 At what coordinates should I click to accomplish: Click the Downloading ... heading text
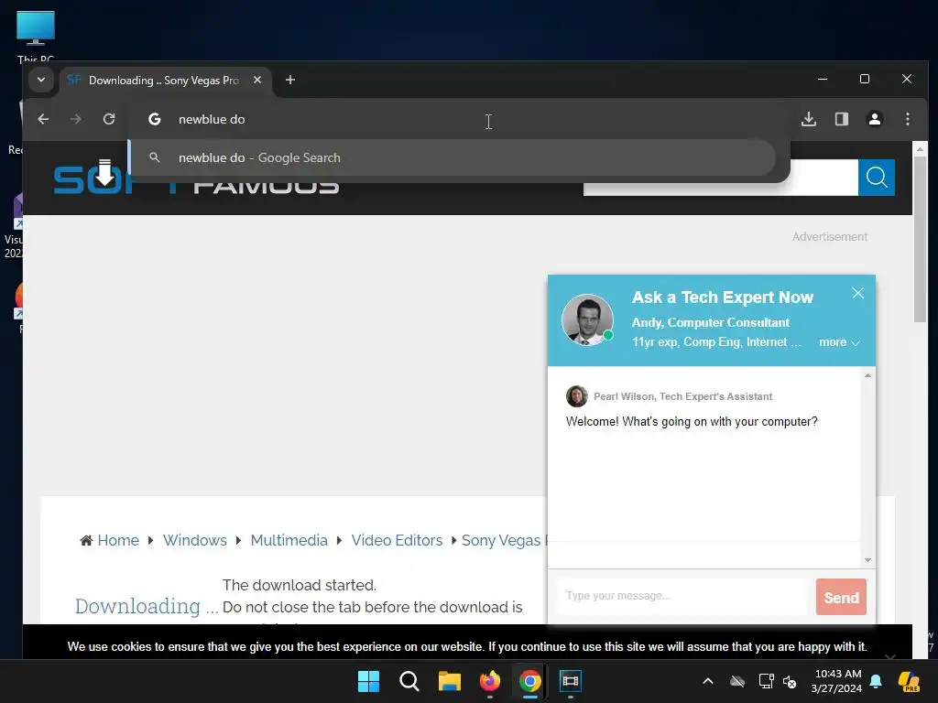pyautogui.click(x=147, y=606)
